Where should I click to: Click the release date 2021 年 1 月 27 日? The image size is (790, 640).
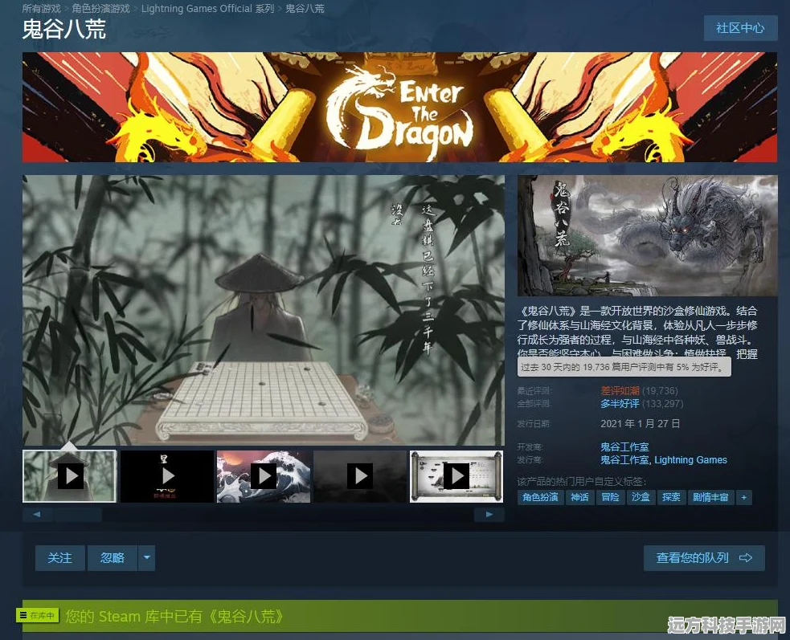(x=641, y=423)
